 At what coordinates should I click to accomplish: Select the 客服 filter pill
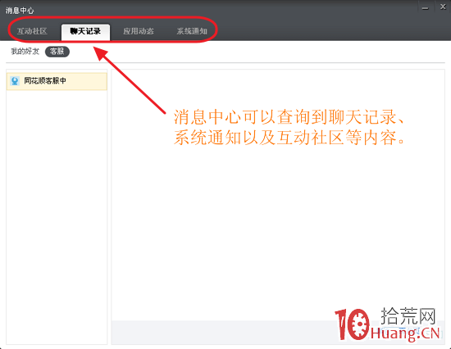click(x=57, y=52)
